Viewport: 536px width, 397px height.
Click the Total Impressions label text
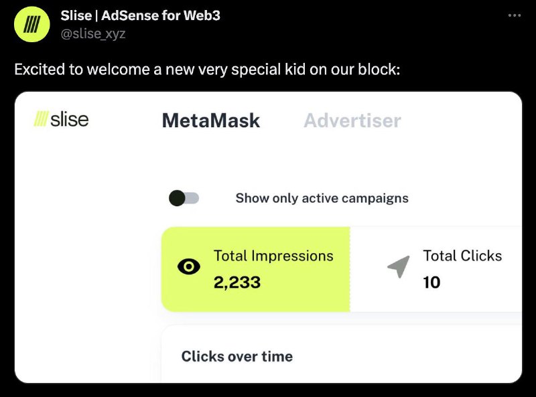coord(273,256)
